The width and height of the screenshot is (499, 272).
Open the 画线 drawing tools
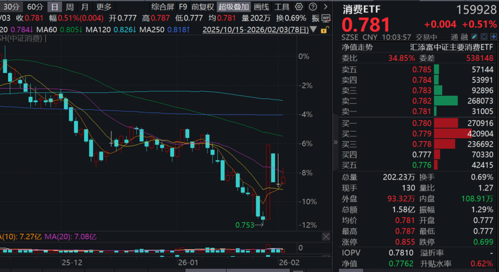pyautogui.click(x=261, y=7)
